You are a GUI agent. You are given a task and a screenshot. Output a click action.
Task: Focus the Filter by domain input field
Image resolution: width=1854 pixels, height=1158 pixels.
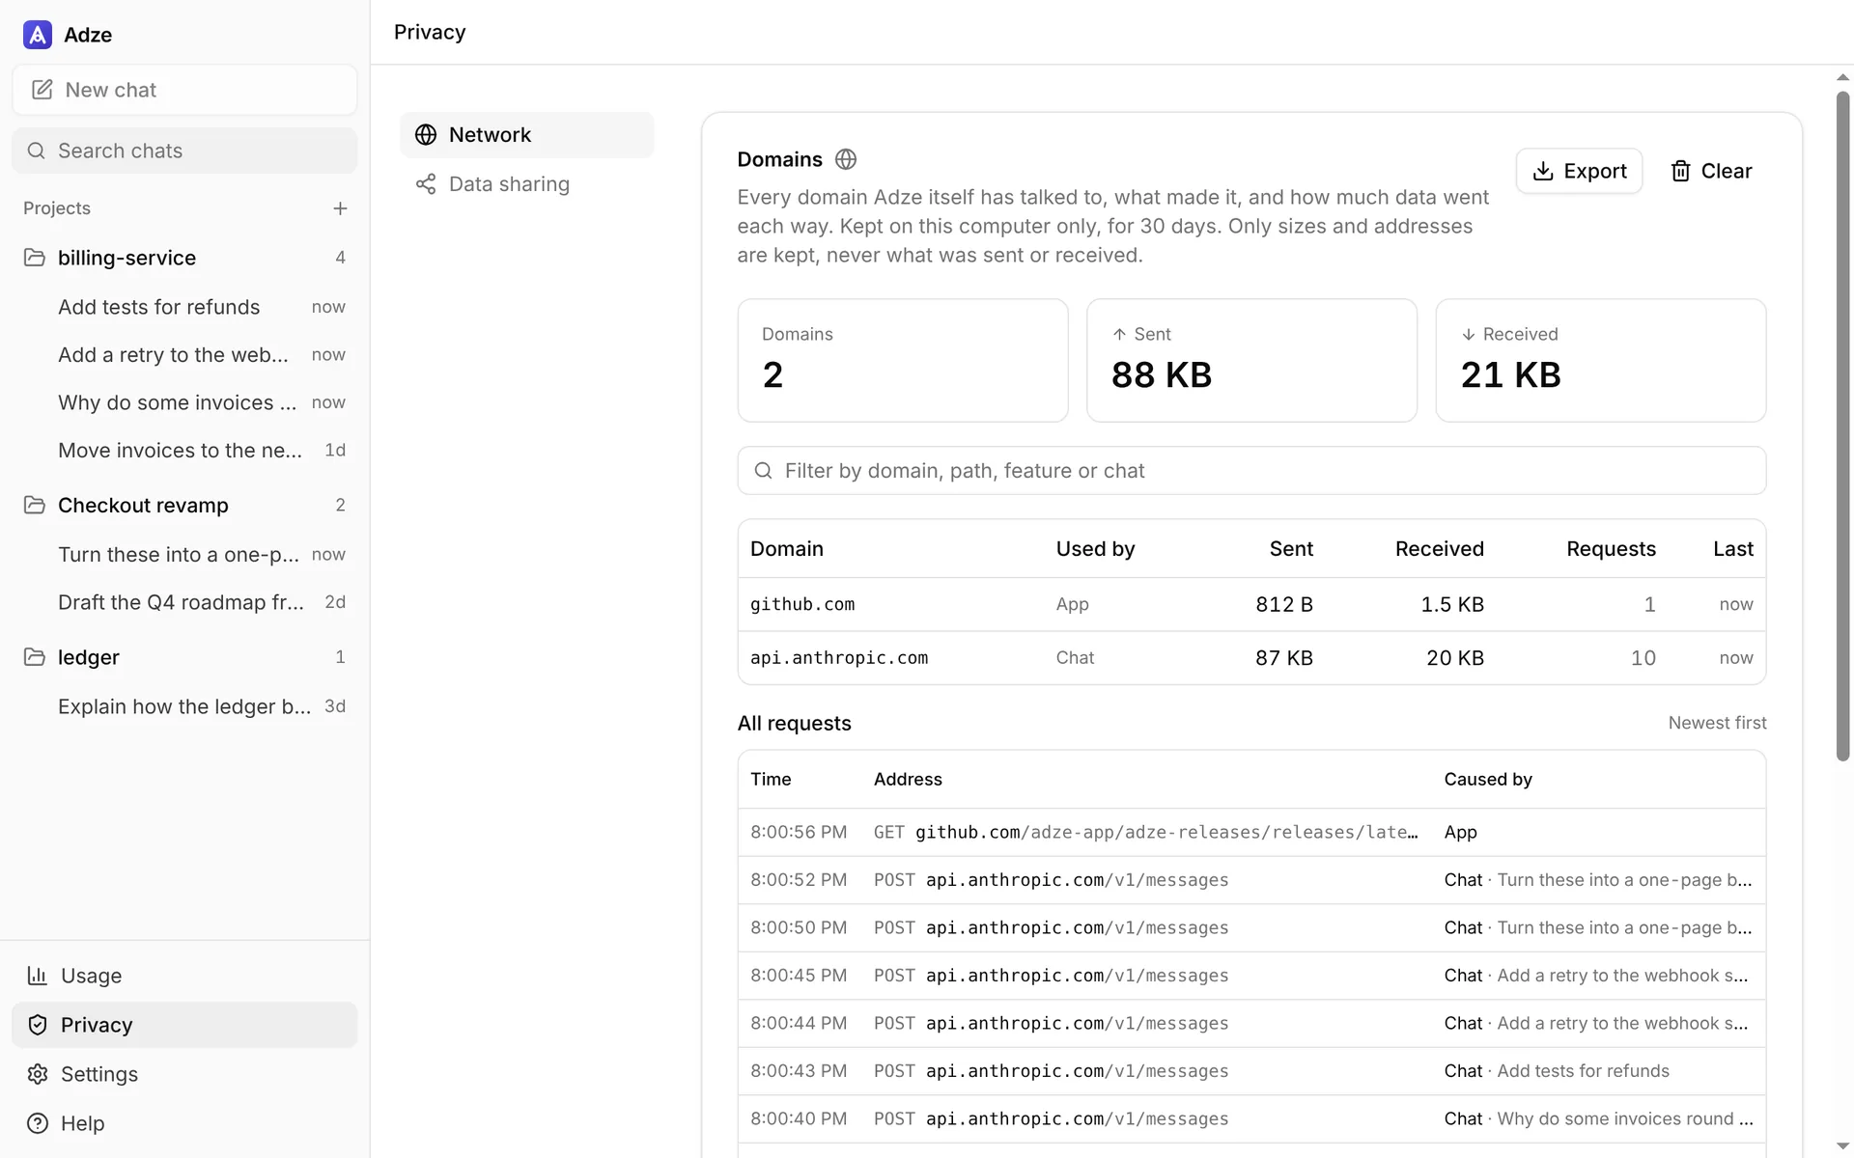pos(1251,471)
